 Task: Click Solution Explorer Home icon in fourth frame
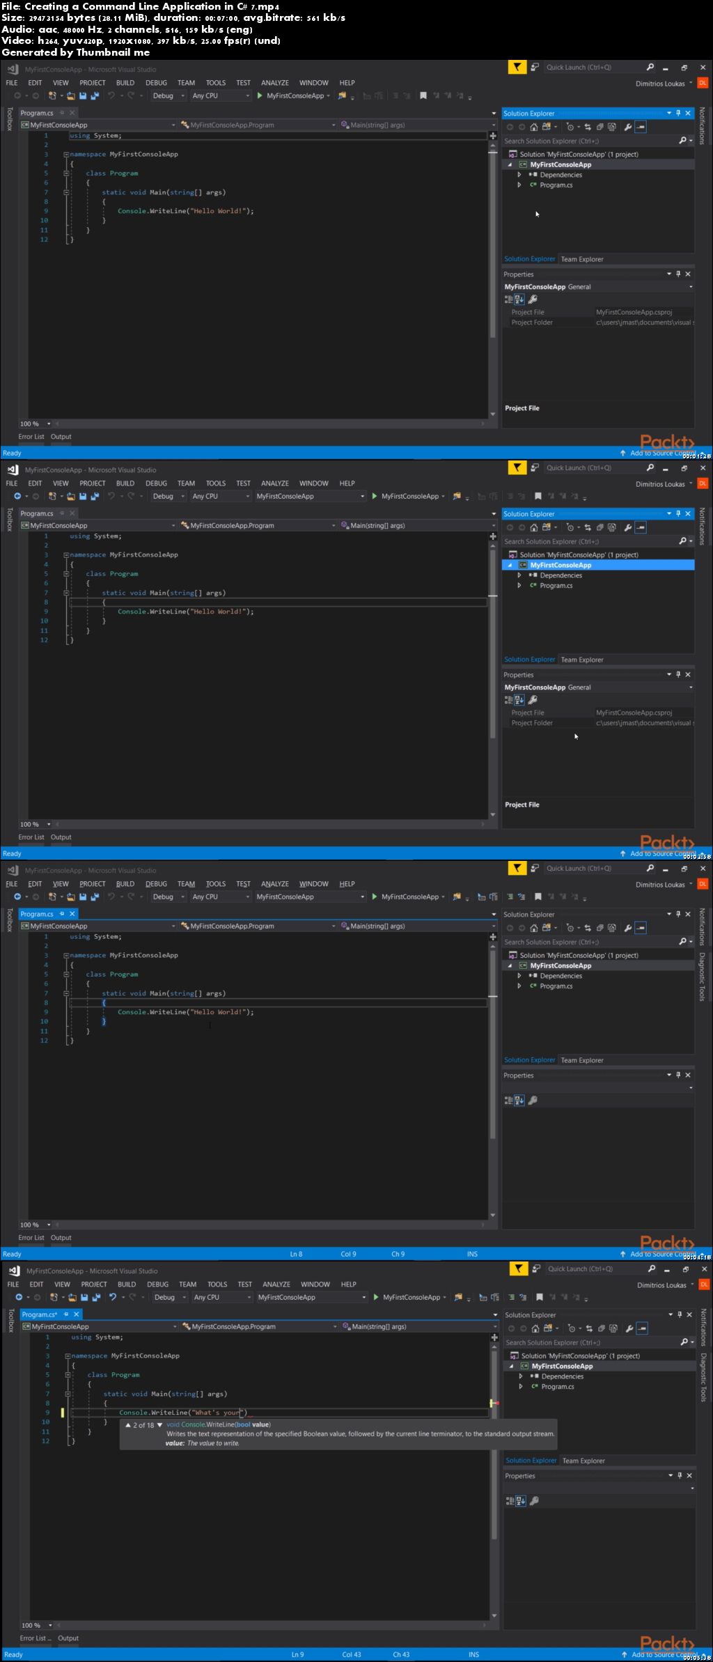tap(535, 1328)
